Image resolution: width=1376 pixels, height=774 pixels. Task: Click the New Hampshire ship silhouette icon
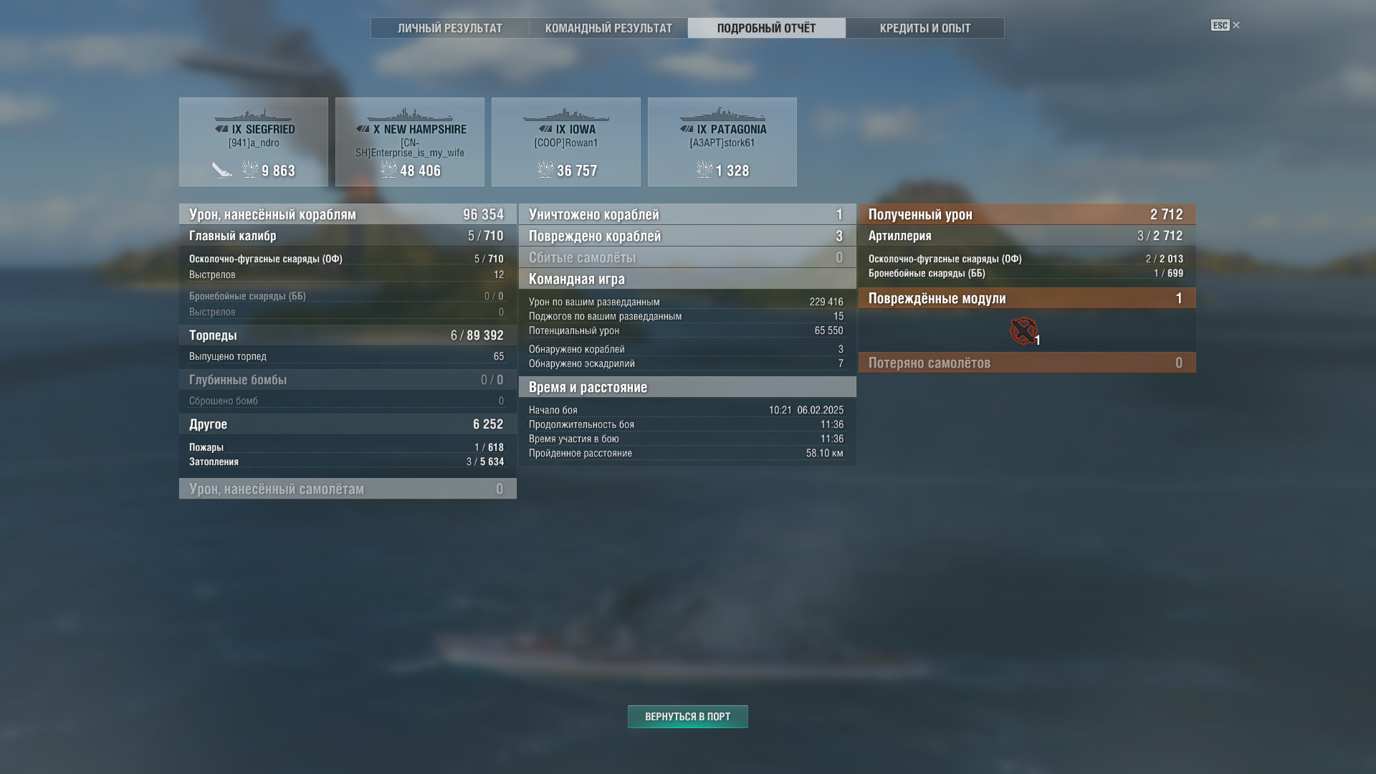click(409, 115)
